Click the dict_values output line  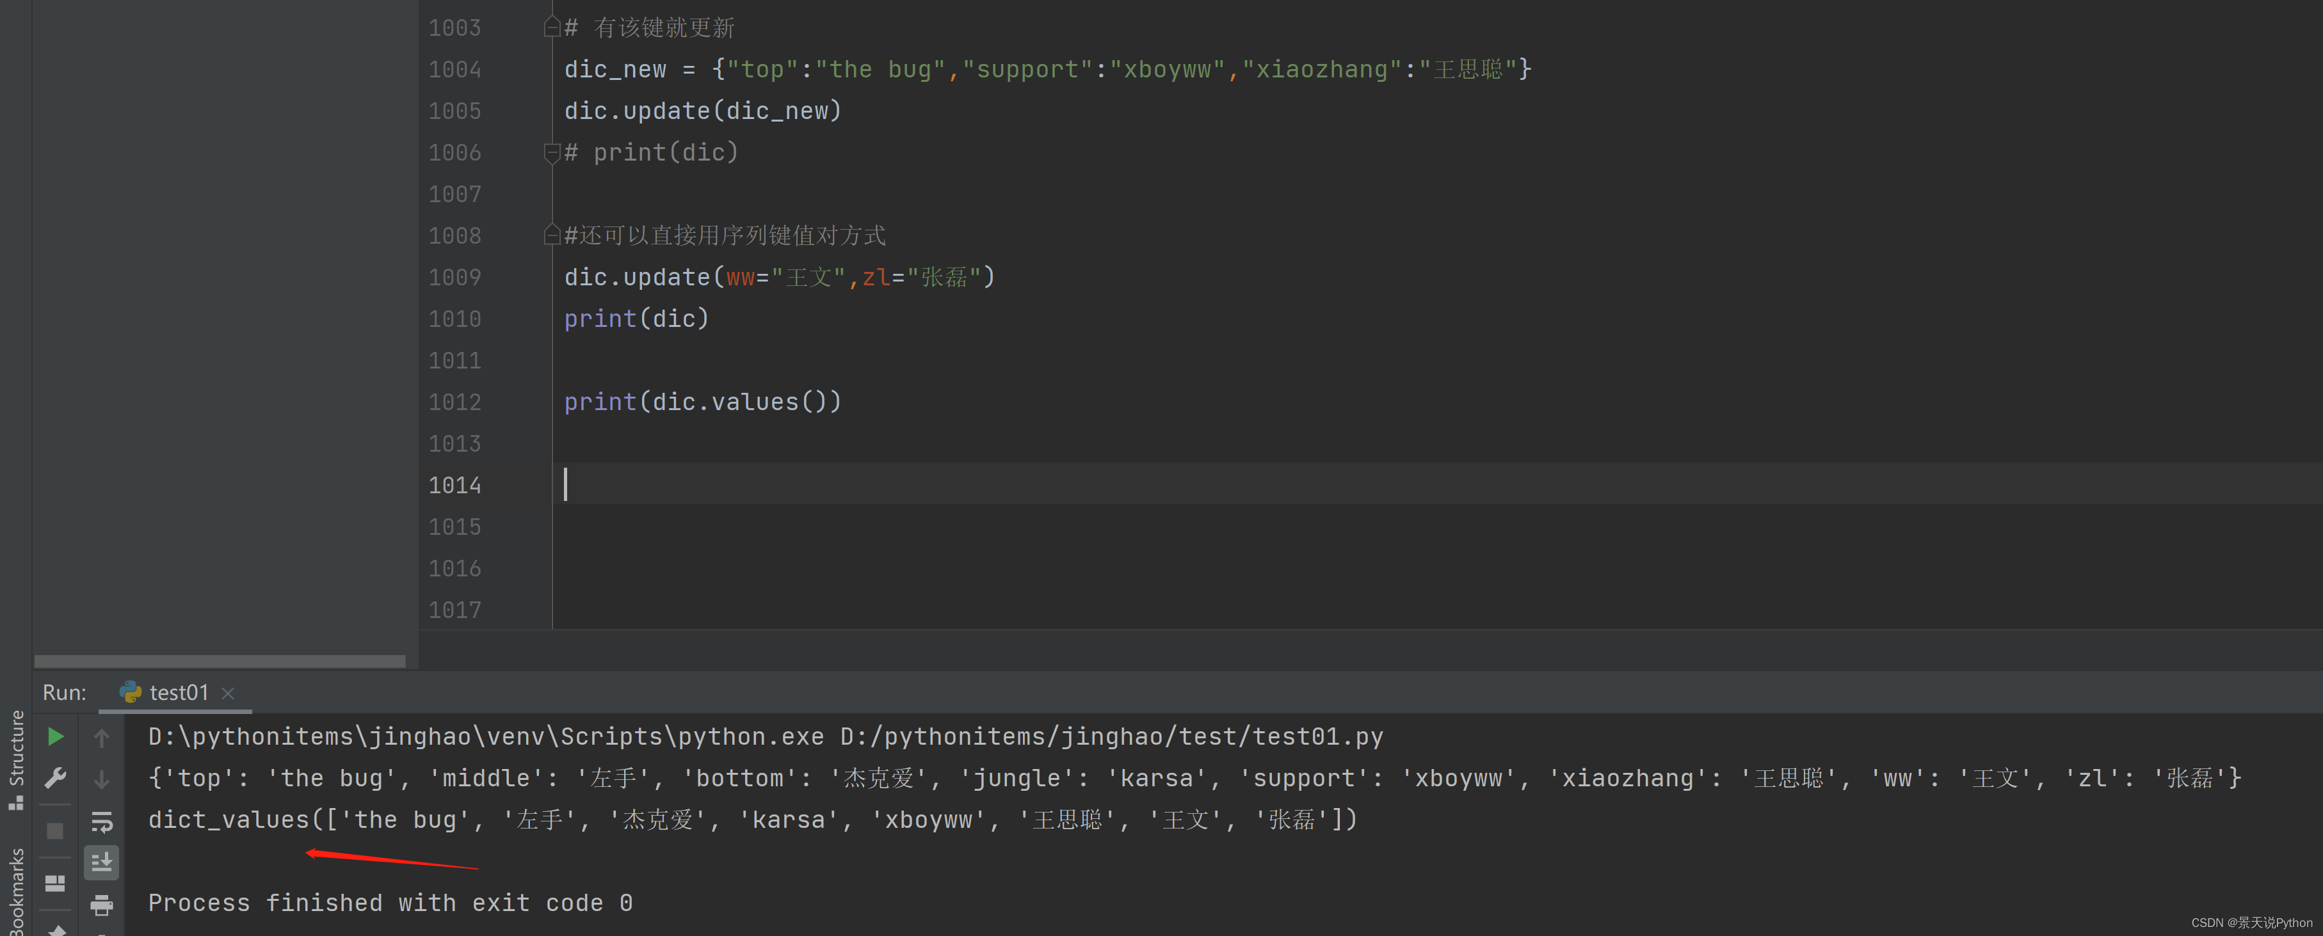pyautogui.click(x=752, y=820)
